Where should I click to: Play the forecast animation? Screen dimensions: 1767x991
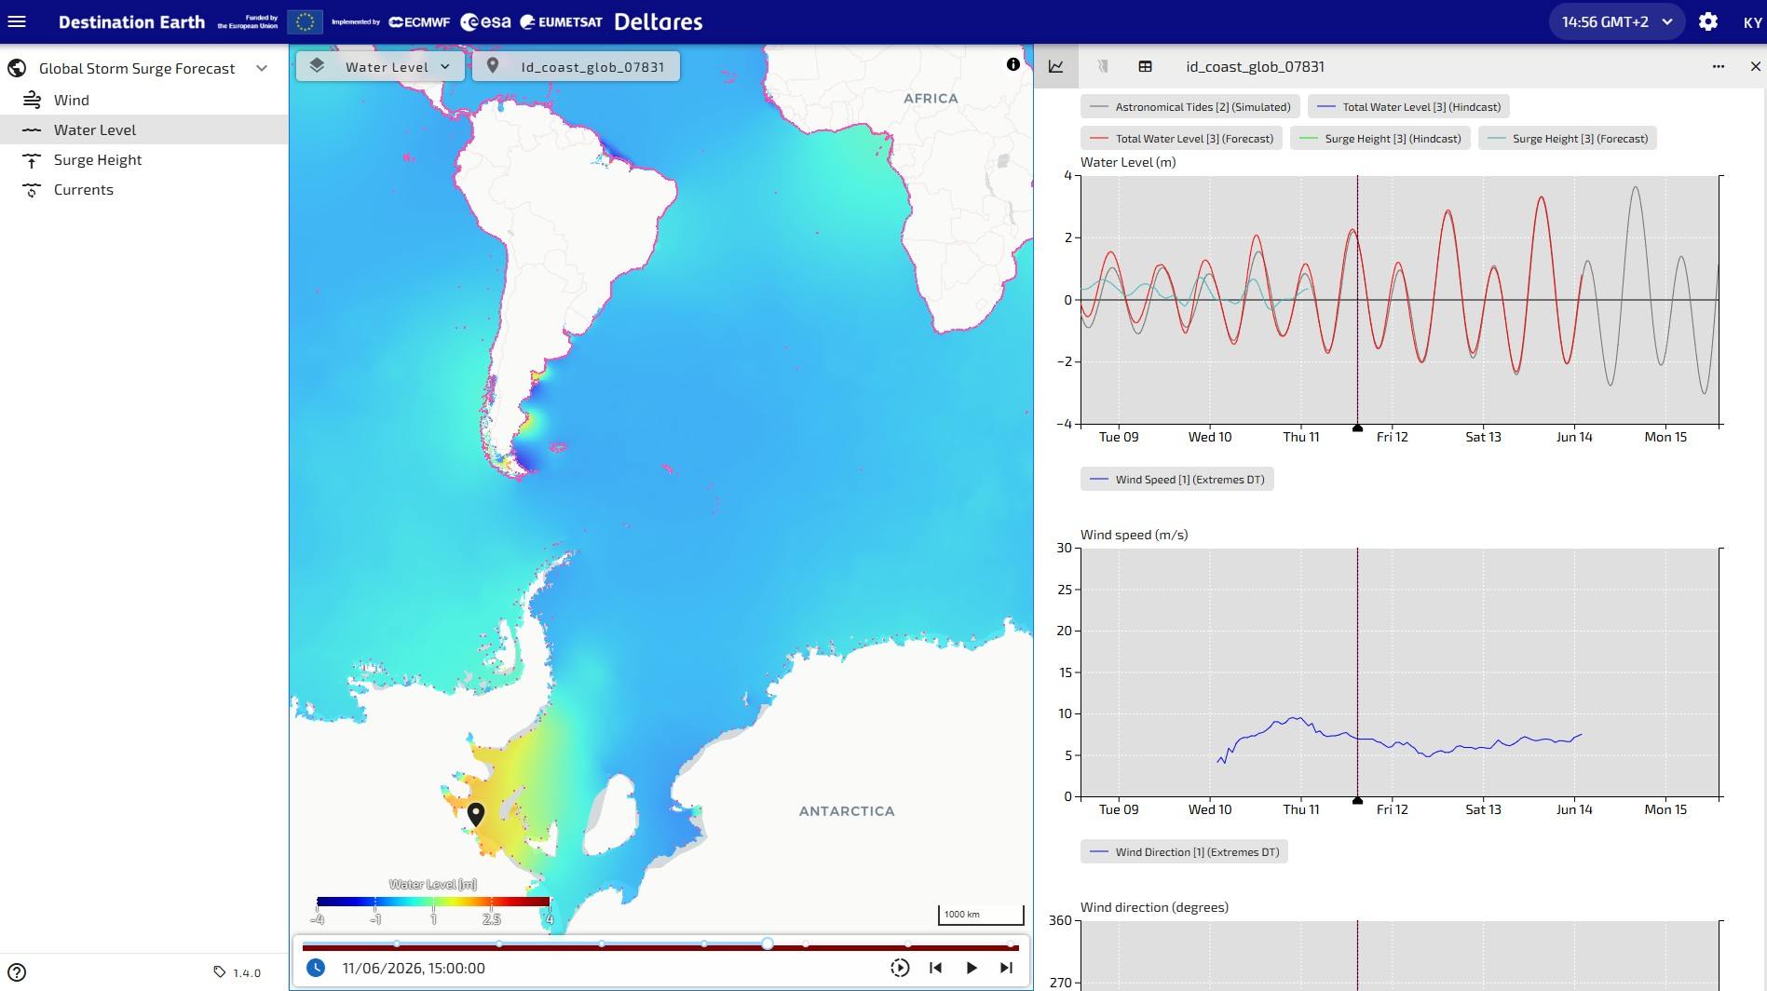point(972,968)
